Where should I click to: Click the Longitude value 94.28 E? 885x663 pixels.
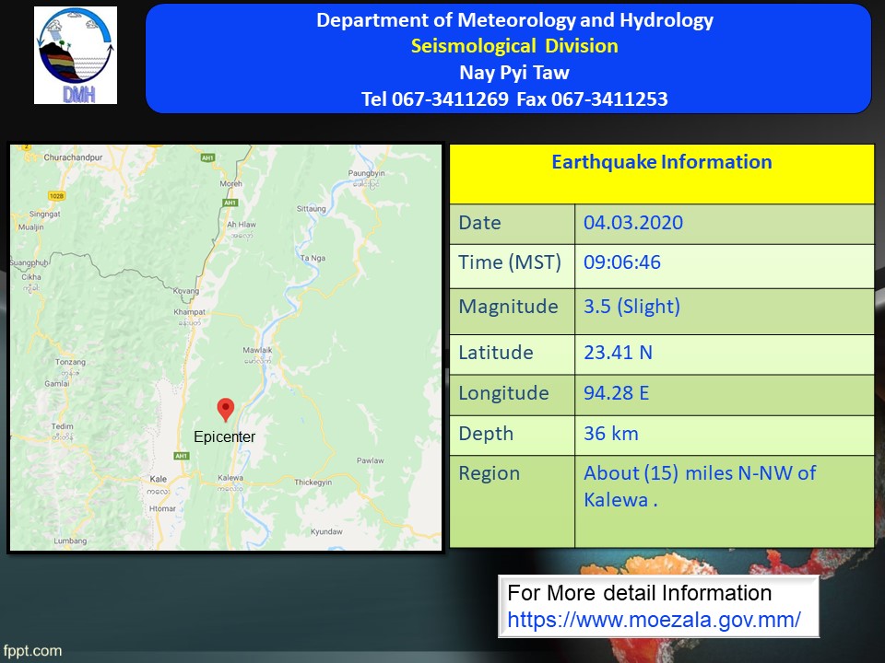616,393
